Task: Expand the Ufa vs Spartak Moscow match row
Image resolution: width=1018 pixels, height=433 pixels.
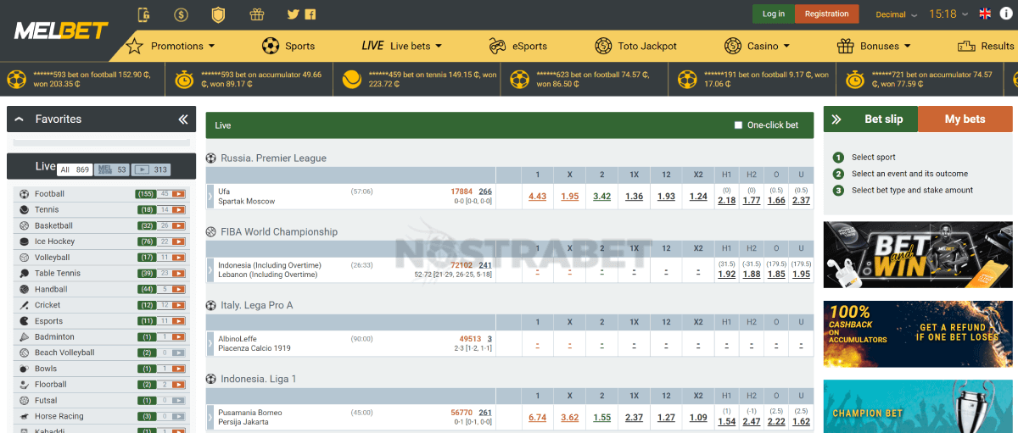Action: point(210,196)
